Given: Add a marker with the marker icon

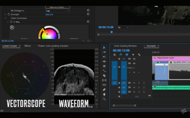Looking at the screenshot, I should 133,55.
